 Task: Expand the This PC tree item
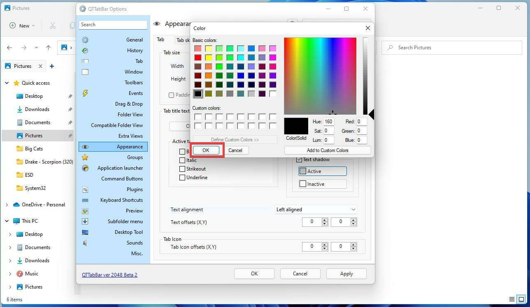tap(7, 221)
